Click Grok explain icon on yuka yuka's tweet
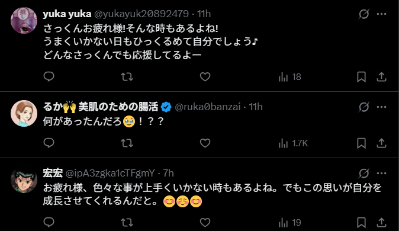399x231 pixels. point(364,14)
